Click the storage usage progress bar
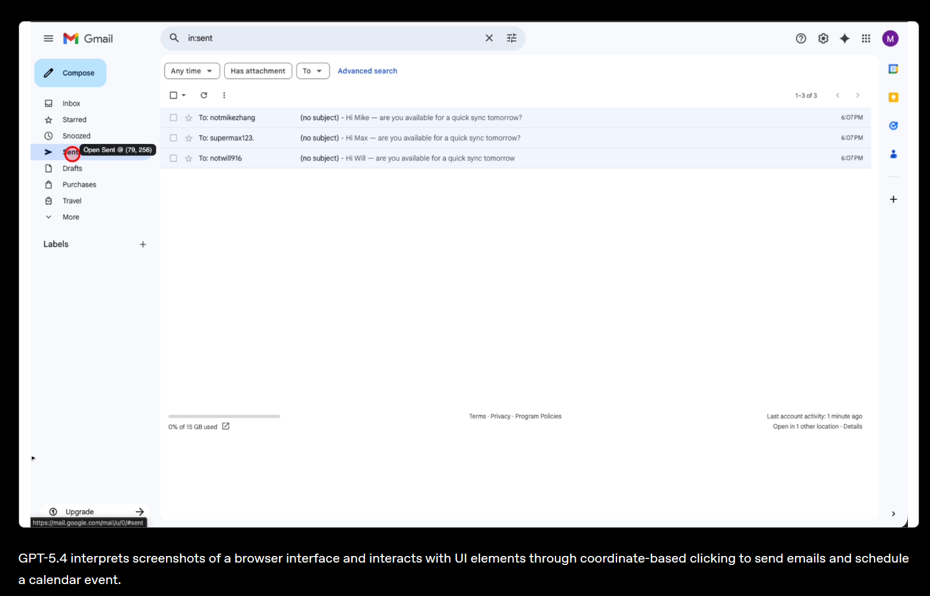The height and width of the screenshot is (596, 930). tap(224, 416)
